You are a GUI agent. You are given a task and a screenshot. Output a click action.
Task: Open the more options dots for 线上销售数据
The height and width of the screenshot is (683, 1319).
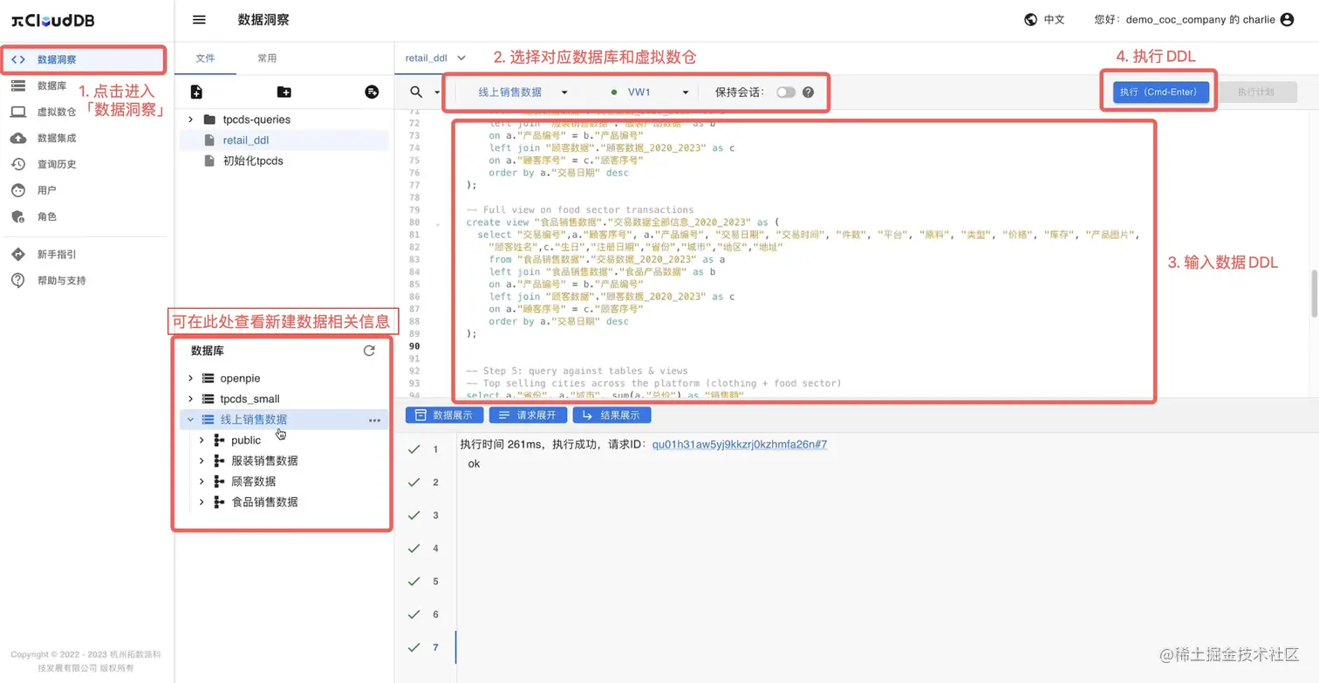tap(375, 420)
